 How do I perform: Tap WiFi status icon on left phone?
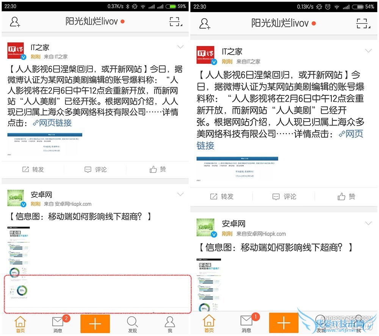[143, 6]
